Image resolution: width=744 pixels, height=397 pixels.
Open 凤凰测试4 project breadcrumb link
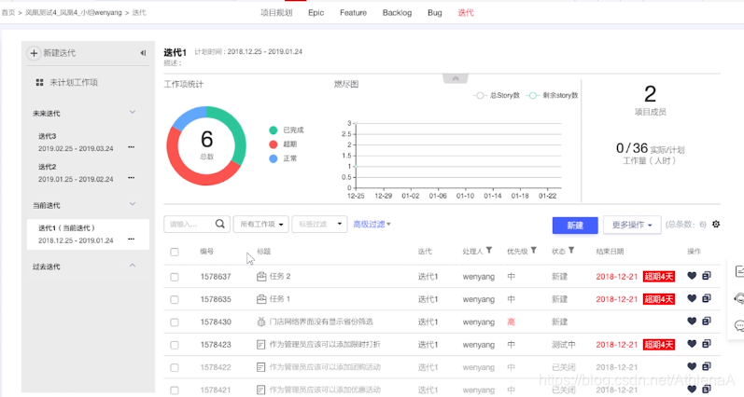click(x=74, y=13)
